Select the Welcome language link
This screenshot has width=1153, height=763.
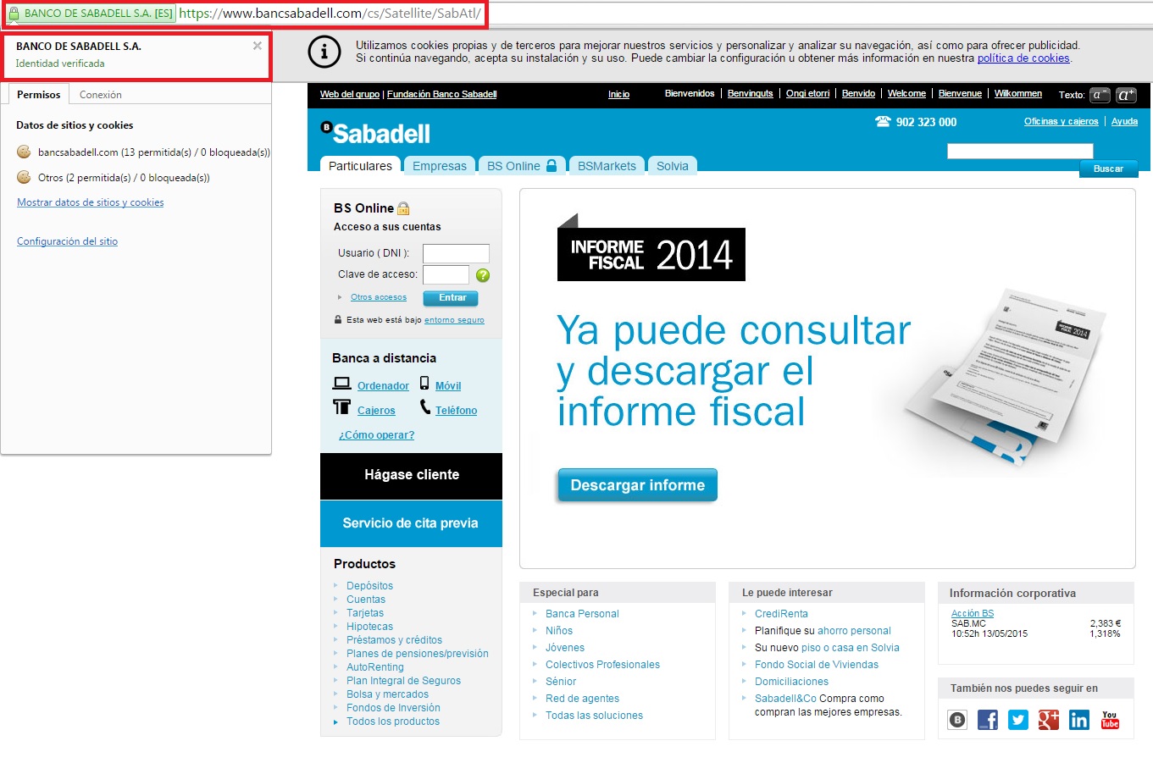point(906,93)
